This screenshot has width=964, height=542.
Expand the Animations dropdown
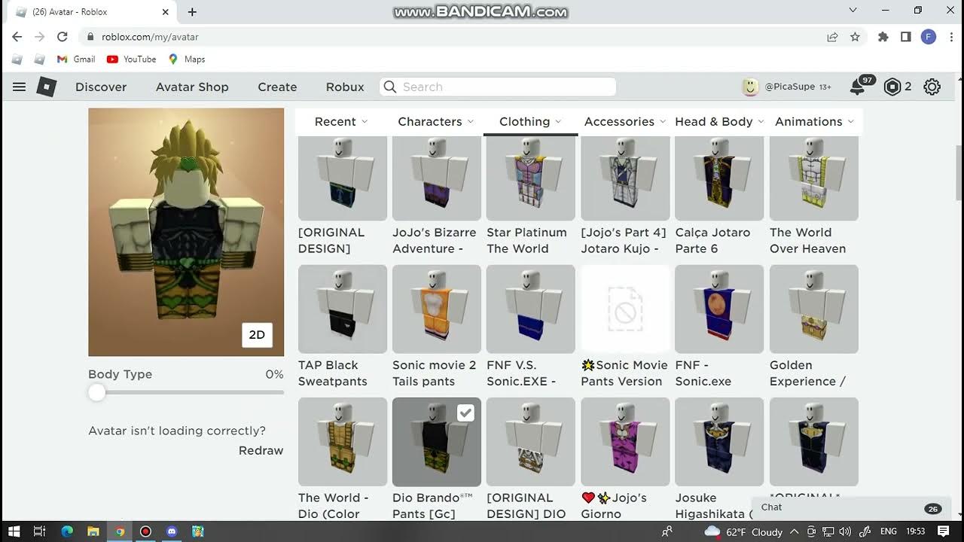point(814,122)
